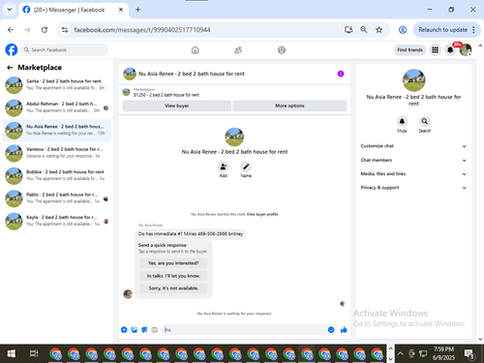Image resolution: width=484 pixels, height=363 pixels.
Task: Search in conversation using magnifier icon
Action: 425,121
